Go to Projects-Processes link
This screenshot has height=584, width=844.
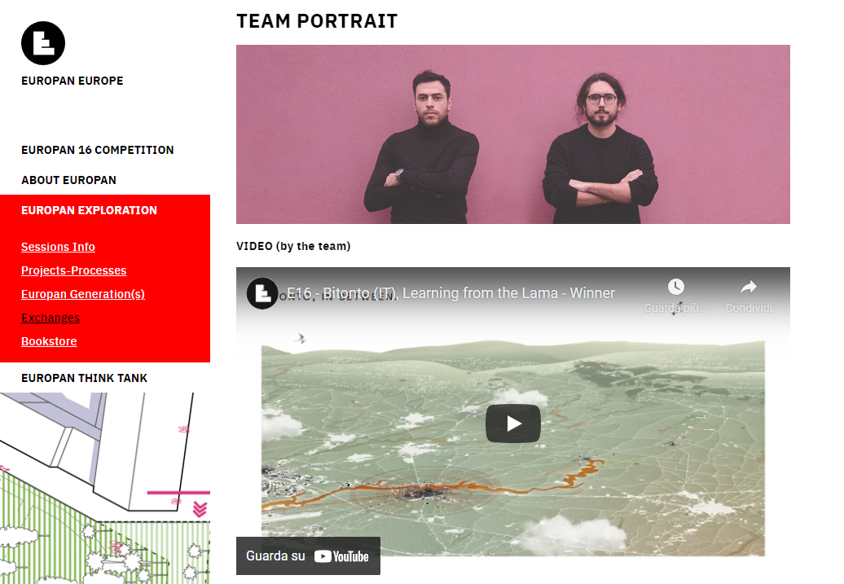[74, 270]
